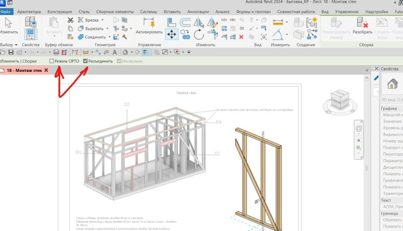Click the Save icon in quick access toolbar

click(11, 52)
